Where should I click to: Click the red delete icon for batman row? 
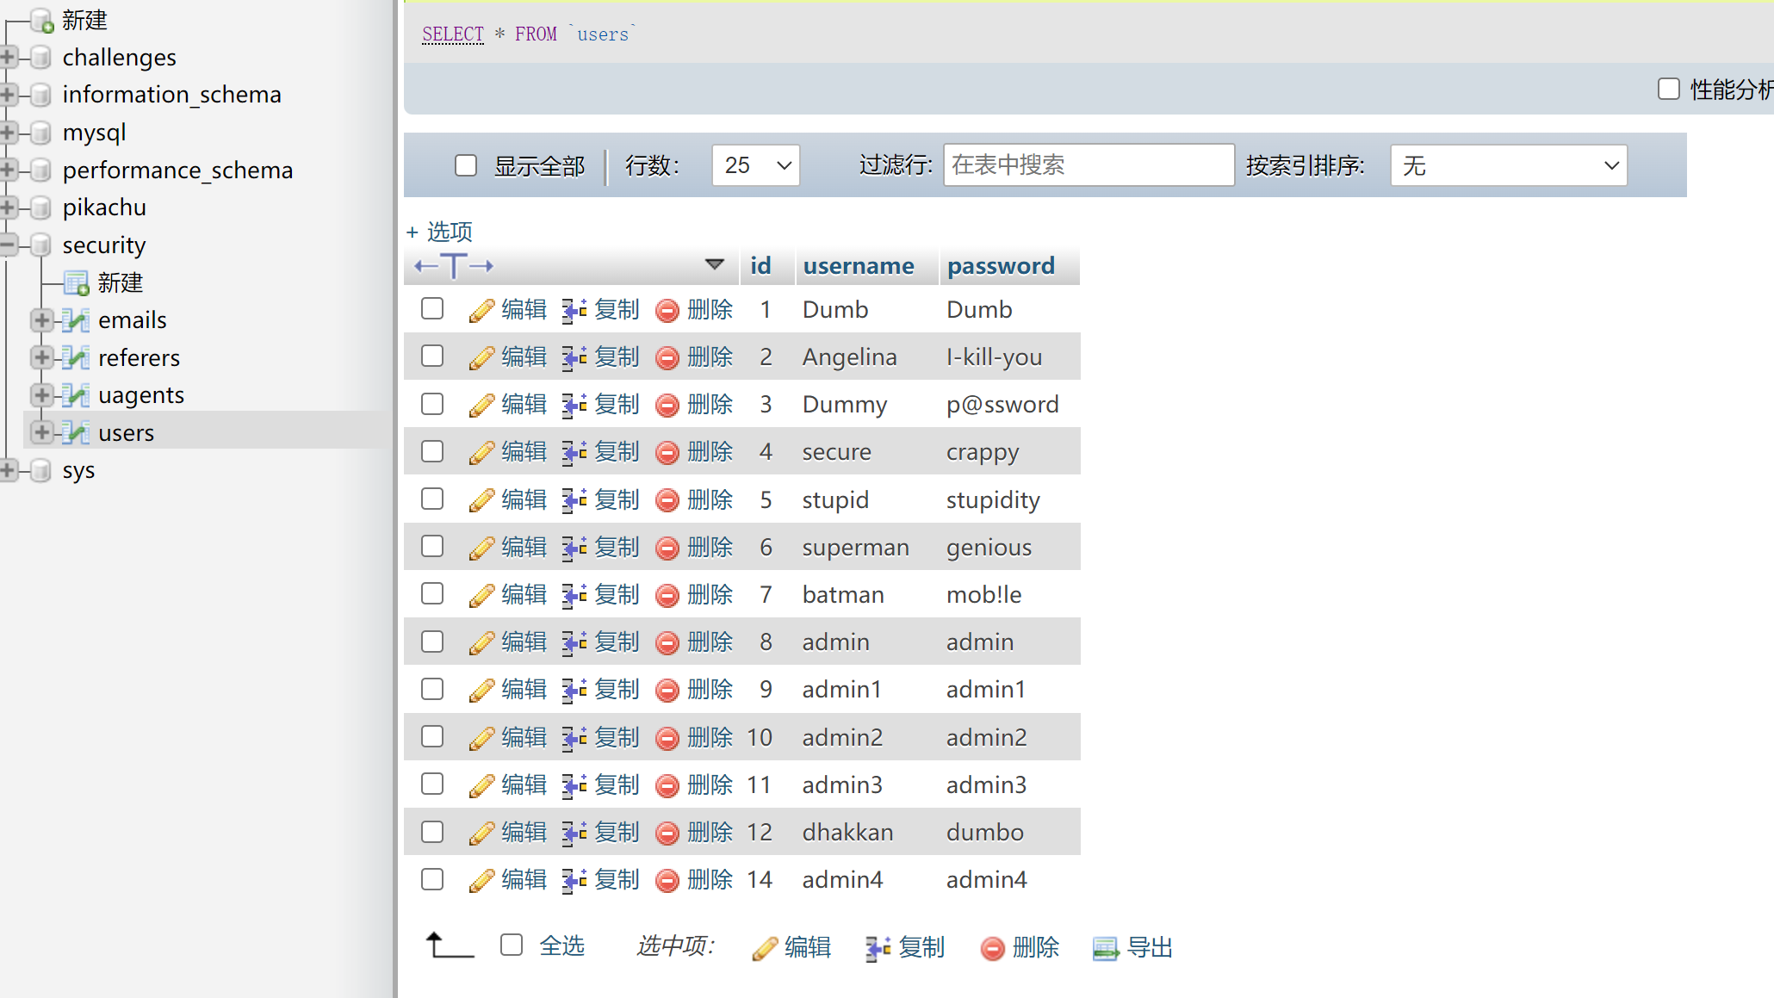point(667,595)
